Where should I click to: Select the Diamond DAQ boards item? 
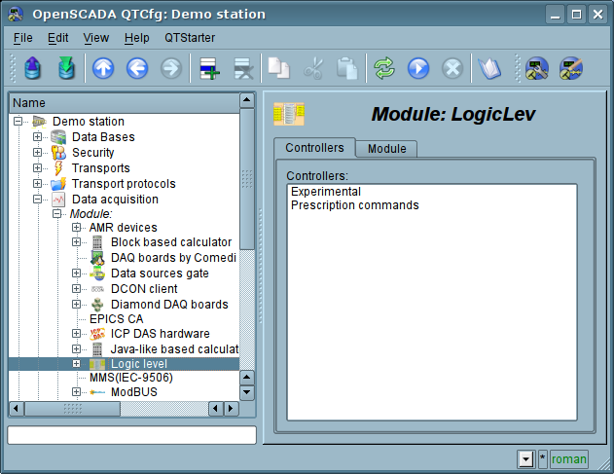169,305
